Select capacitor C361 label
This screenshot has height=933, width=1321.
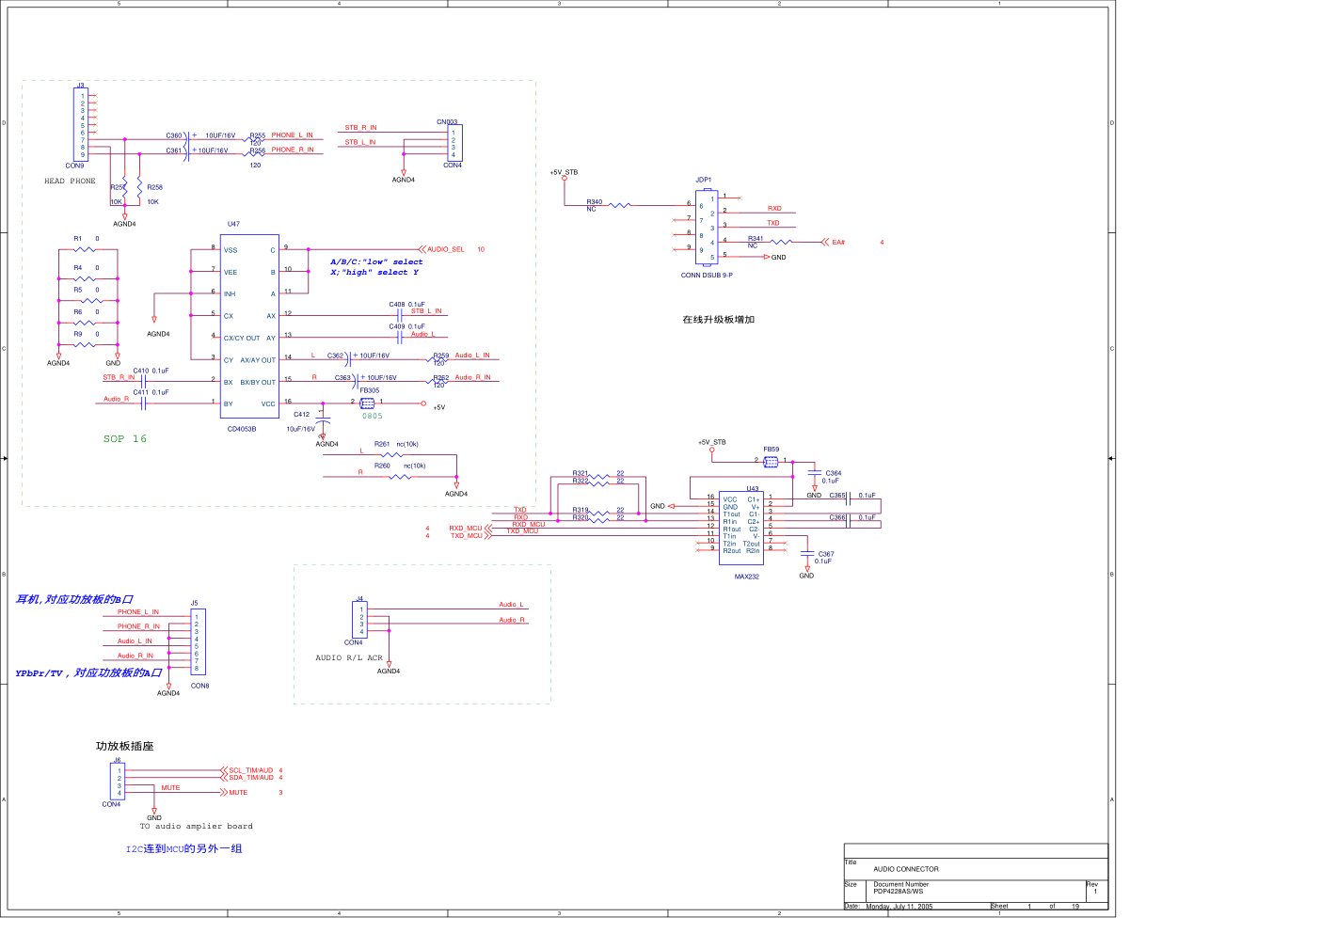tap(174, 150)
